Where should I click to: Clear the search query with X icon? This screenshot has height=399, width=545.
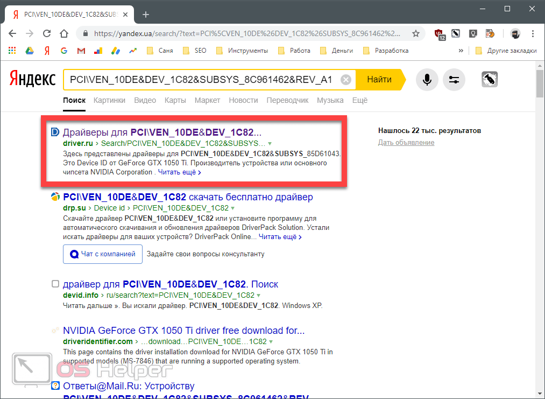(x=346, y=80)
